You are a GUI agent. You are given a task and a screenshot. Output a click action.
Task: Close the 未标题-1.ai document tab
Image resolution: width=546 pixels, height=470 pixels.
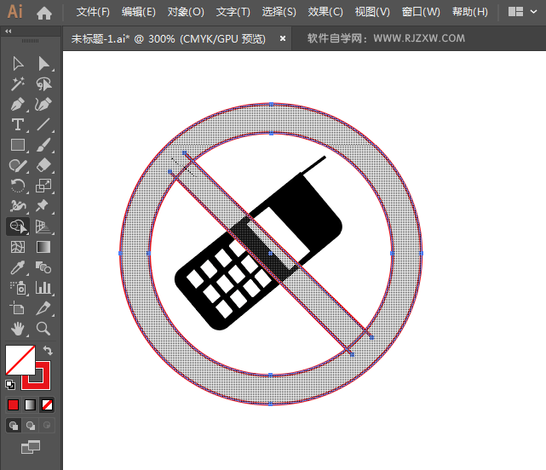coord(283,38)
